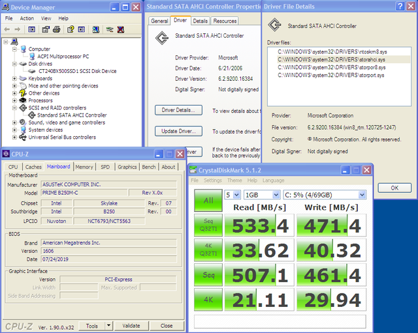The width and height of the screenshot is (418, 333).
Task: Open the Settings menu in CrystalDiskMark
Action: pyautogui.click(x=213, y=181)
